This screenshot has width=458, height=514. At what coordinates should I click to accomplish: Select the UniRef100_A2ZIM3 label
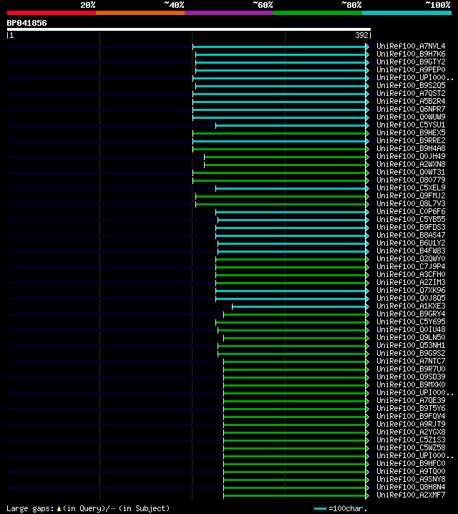tap(411, 282)
